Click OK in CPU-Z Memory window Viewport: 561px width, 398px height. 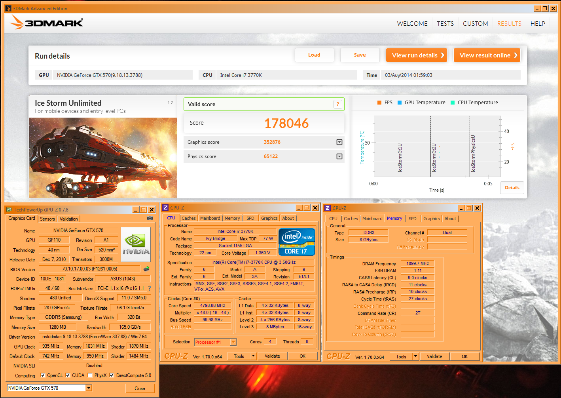(465, 356)
